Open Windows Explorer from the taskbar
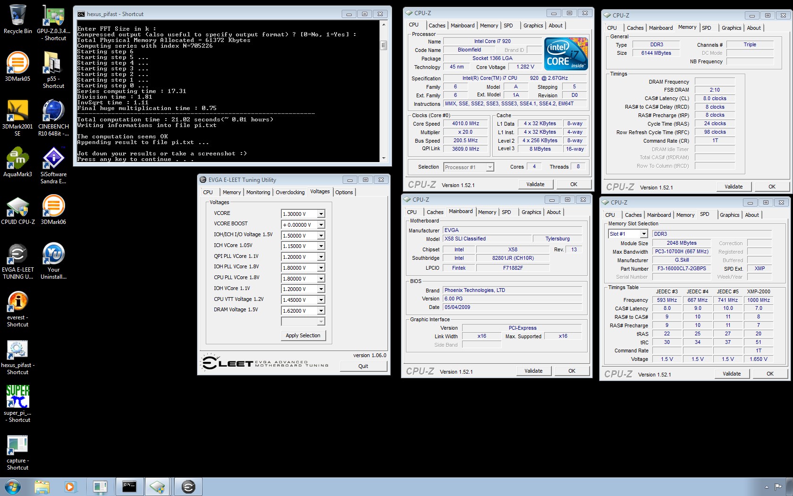Viewport: 793px width, 496px height. [42, 487]
